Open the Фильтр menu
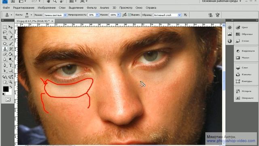 pos(91,8)
